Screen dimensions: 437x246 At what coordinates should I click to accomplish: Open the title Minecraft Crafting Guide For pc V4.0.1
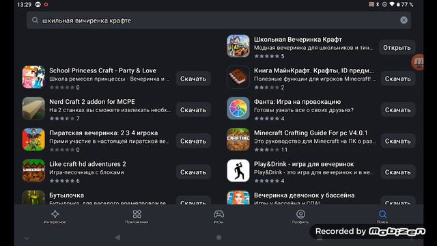(311, 133)
